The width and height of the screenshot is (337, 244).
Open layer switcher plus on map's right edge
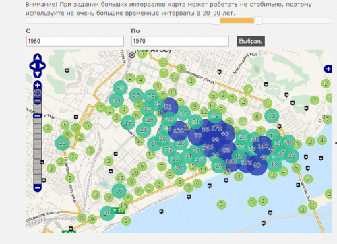point(328,69)
